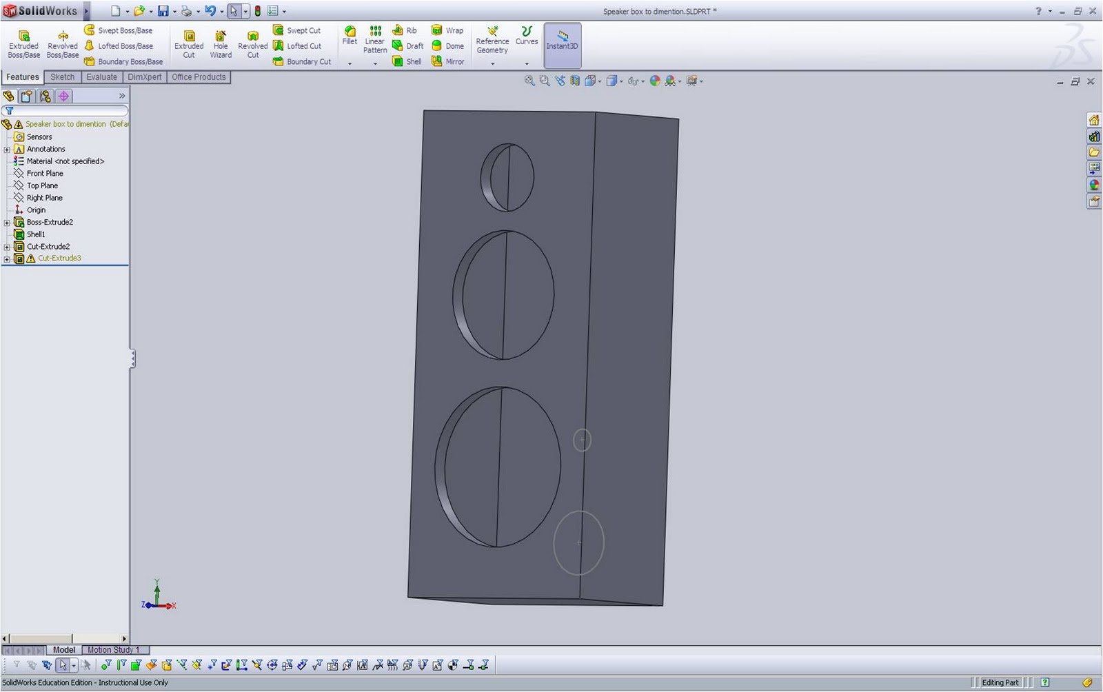Toggle the face selection filter

(x=136, y=665)
